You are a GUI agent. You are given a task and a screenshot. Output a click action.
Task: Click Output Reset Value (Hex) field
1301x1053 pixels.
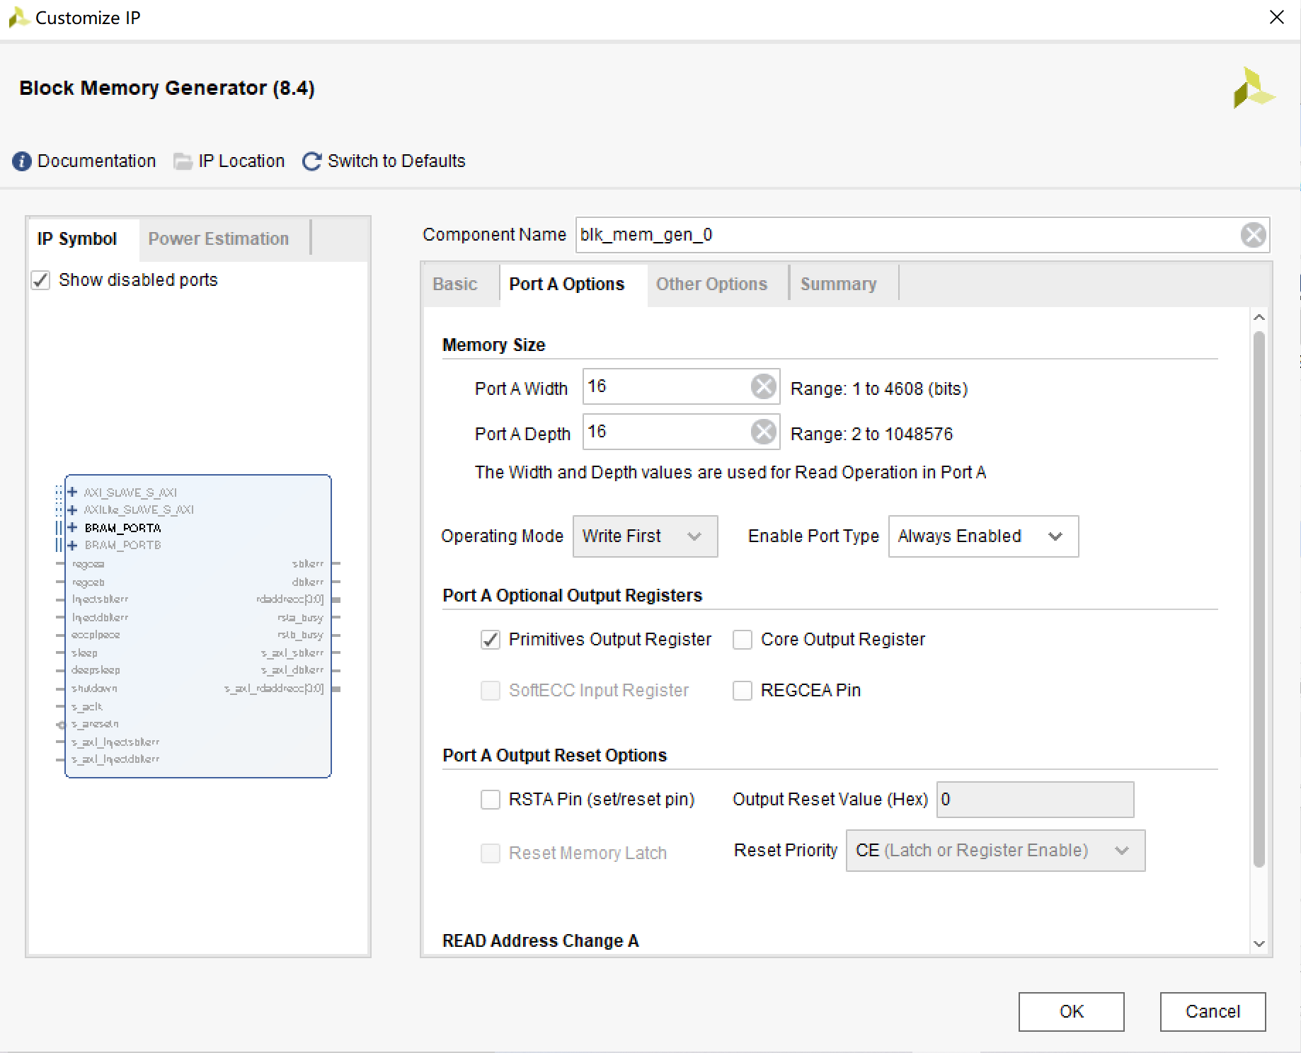[1035, 800]
